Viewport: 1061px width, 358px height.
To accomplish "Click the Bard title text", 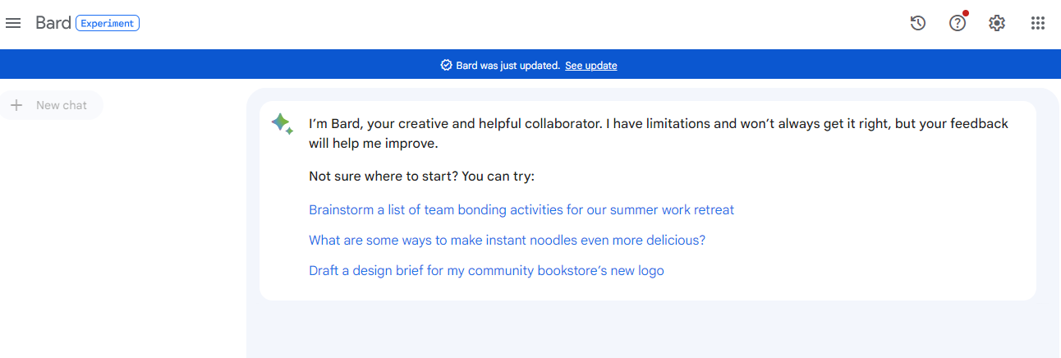I will [53, 23].
